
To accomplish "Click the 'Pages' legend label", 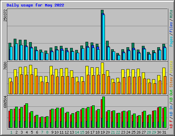I will coord(171,41).
